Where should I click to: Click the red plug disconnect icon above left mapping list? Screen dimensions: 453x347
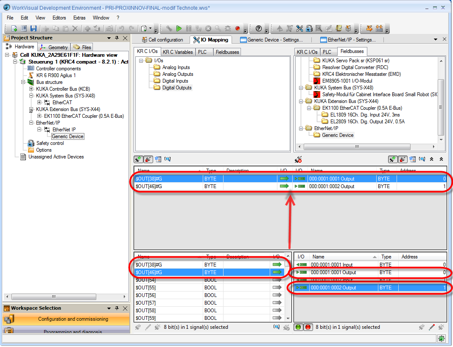coord(148,159)
